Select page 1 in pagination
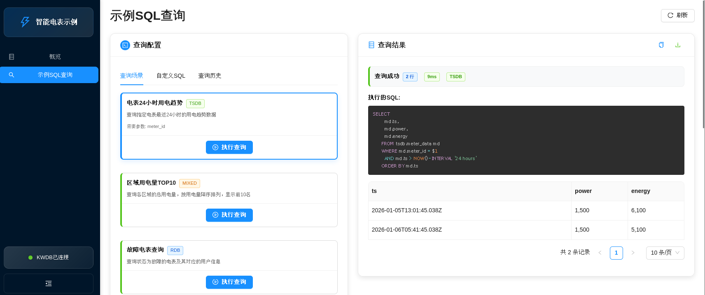Screen dimensions: 705x295 click(x=616, y=253)
